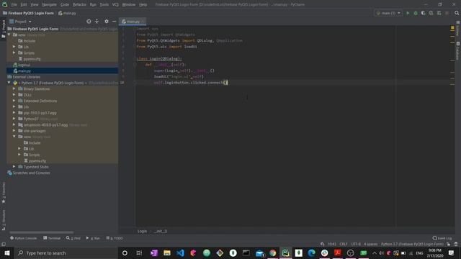Open the main (1) run configuration dropdown
Viewport: 461px width, 259px height.
pos(388,13)
